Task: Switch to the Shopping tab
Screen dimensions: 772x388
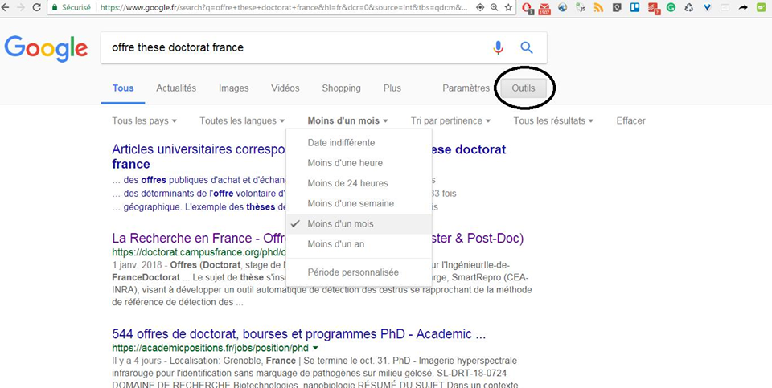Action: click(x=341, y=88)
